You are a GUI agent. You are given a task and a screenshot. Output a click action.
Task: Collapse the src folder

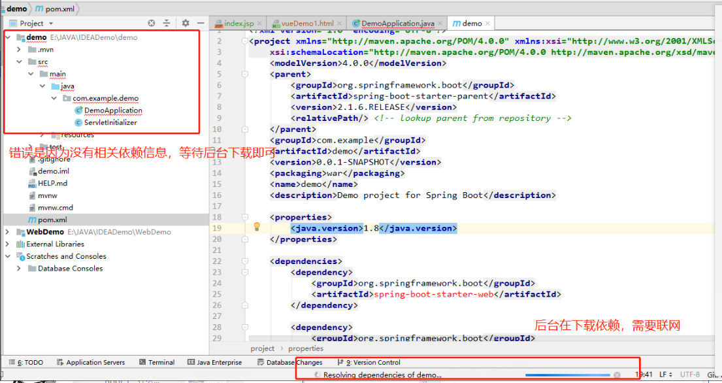[x=19, y=62]
